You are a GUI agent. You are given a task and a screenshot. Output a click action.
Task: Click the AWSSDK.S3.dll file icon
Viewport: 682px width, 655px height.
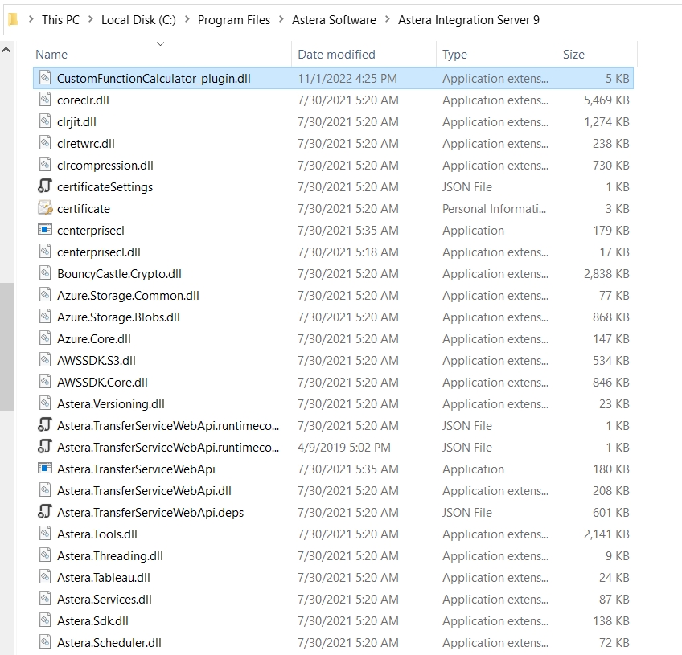45,360
